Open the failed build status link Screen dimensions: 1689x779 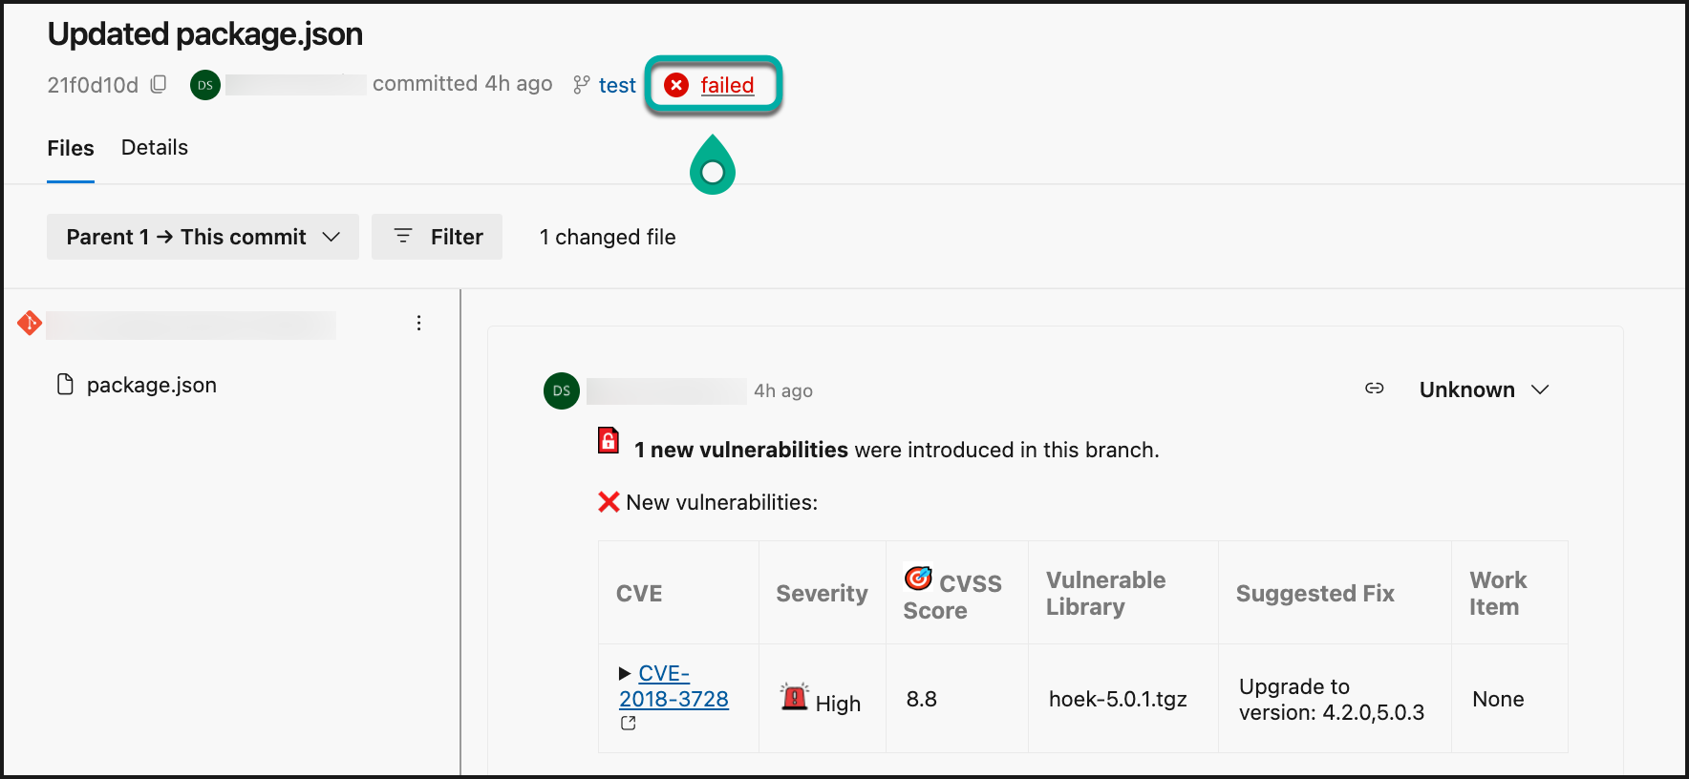pos(727,85)
